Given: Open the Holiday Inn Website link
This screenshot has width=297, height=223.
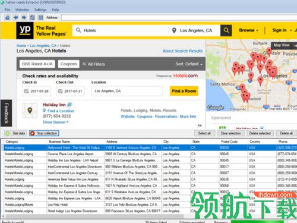Looking at the screenshot, I should [x=128, y=117].
